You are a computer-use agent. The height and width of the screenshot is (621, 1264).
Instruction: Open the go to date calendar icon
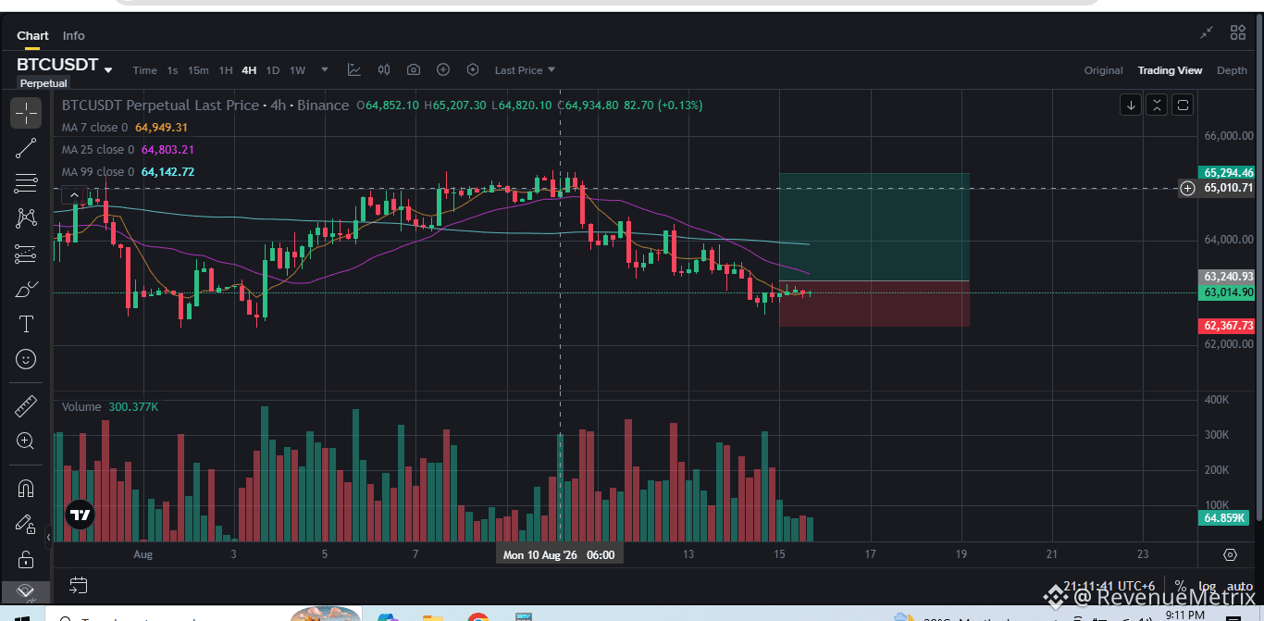pyautogui.click(x=79, y=585)
